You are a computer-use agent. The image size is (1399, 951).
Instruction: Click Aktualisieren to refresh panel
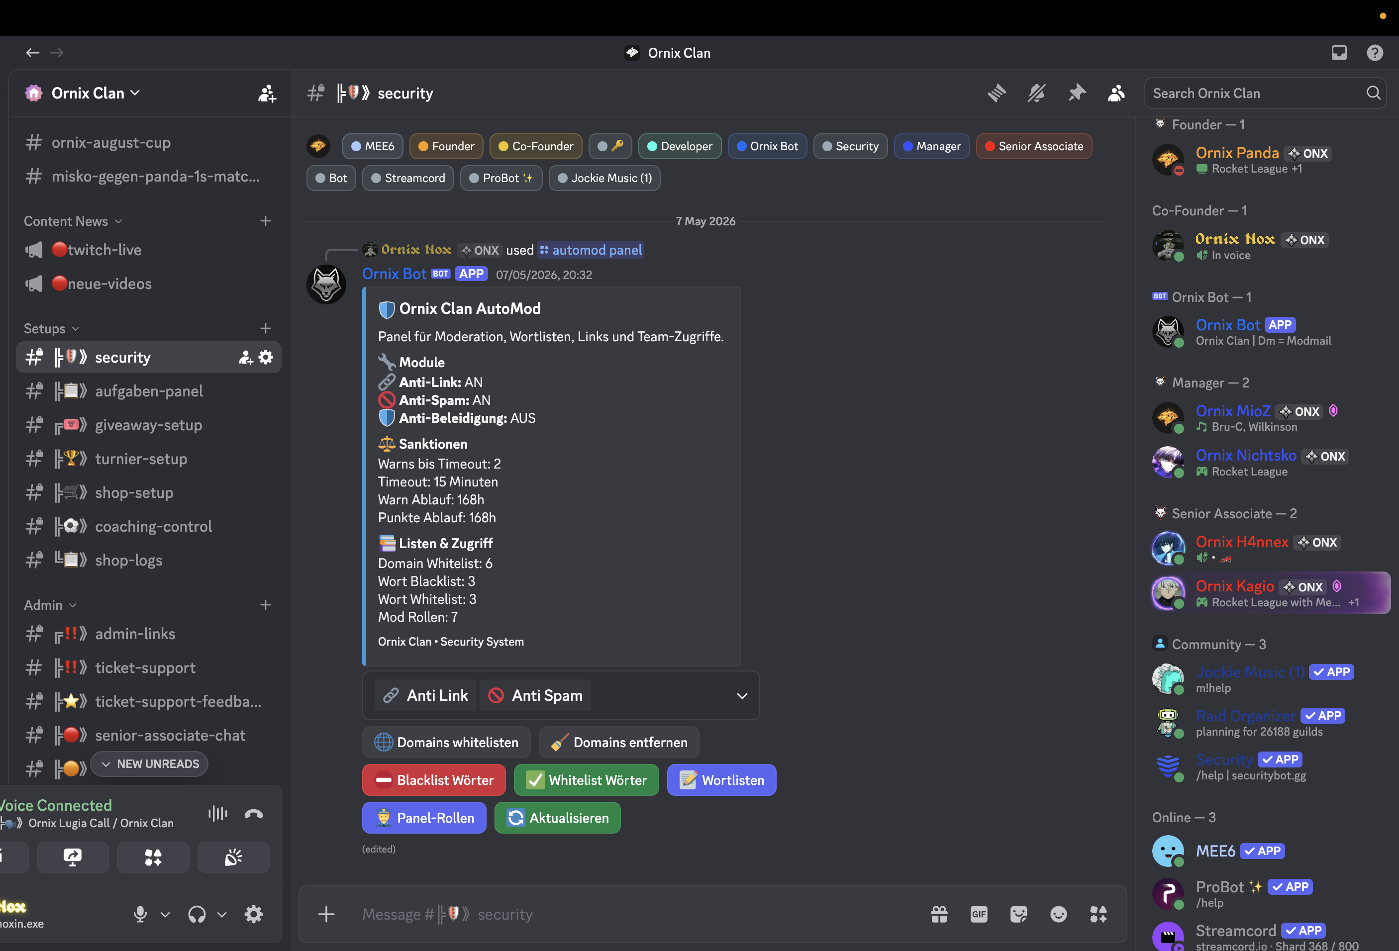557,818
